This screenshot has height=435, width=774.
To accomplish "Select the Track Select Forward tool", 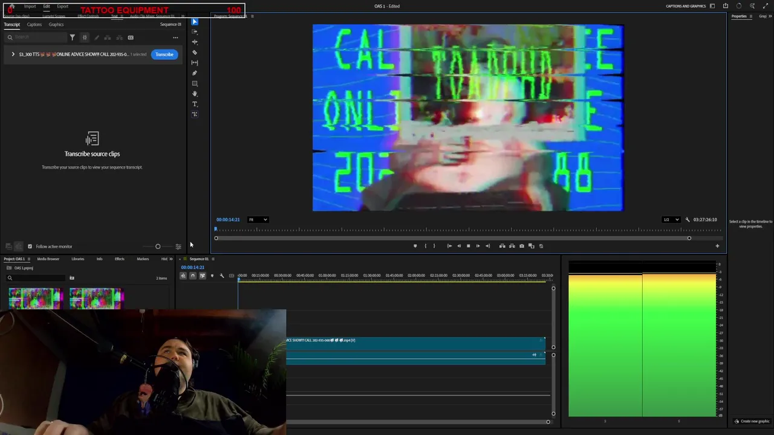I will (195, 31).
